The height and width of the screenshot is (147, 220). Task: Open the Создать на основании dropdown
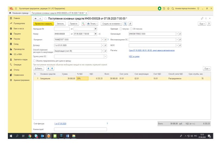click(112, 24)
